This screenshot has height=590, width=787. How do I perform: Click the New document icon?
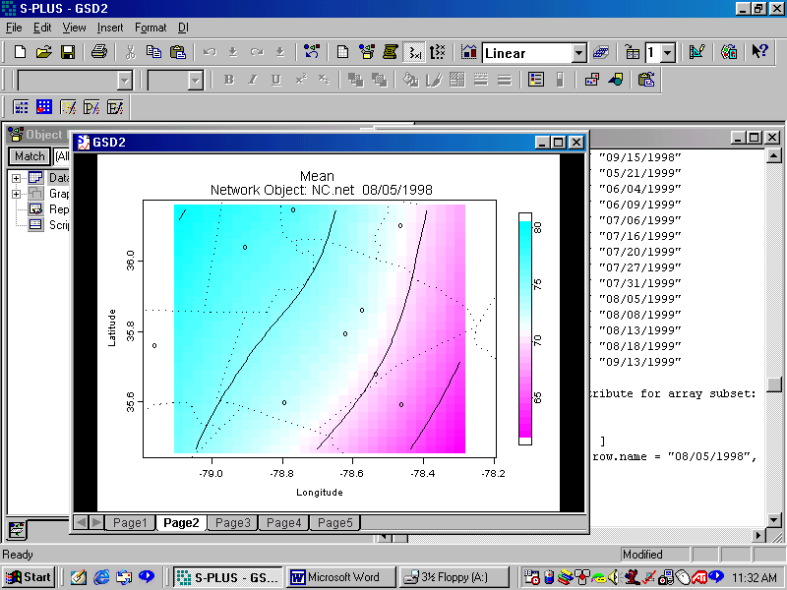tap(20, 52)
